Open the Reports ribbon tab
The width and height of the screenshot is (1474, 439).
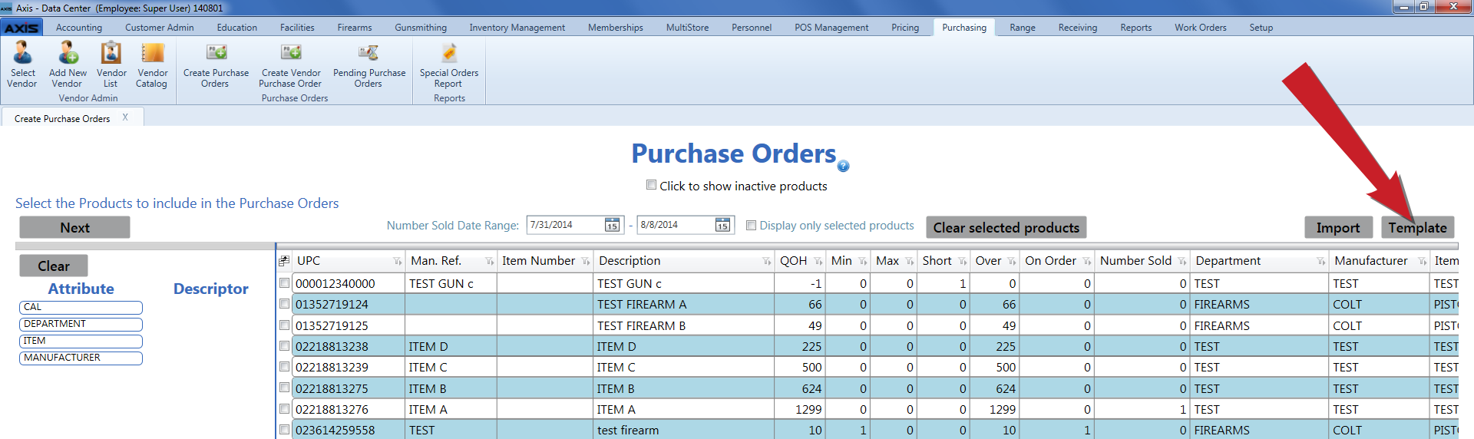1136,28
